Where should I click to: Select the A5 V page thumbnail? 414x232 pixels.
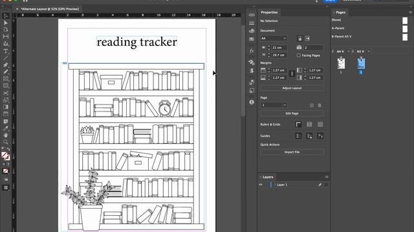(x=361, y=63)
